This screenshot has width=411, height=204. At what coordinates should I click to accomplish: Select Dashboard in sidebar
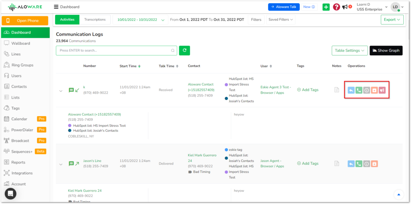click(25, 32)
